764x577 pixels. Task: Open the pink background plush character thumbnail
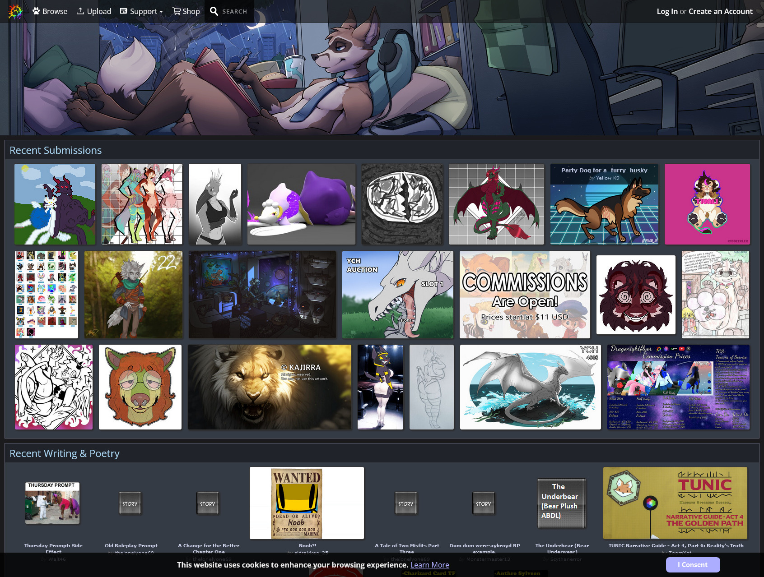pyautogui.click(x=707, y=204)
